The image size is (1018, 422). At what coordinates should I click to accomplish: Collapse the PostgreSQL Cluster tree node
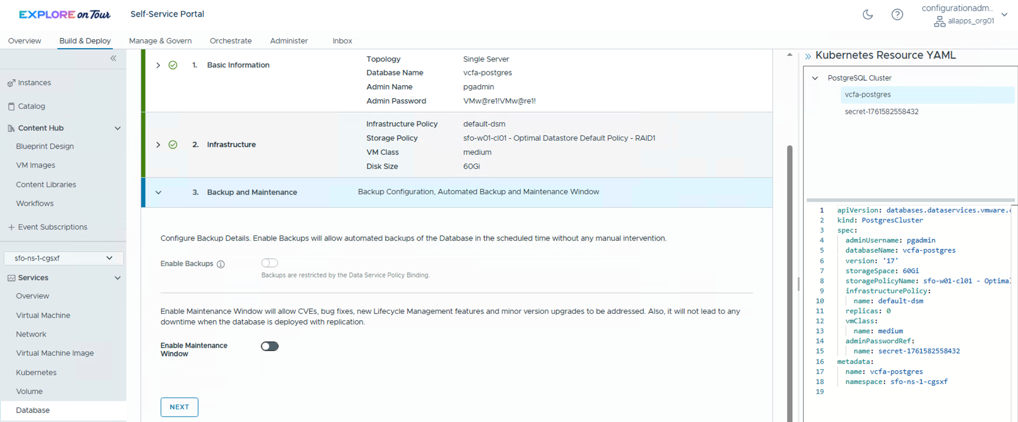pos(815,78)
